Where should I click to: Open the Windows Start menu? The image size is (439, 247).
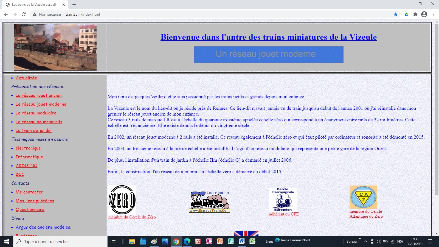7,242
